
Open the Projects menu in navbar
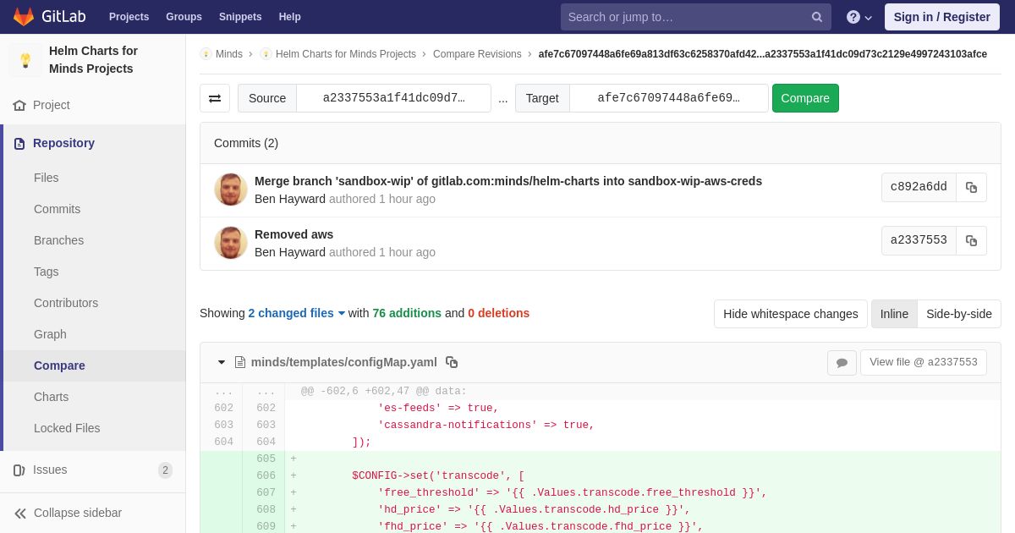pos(129,17)
